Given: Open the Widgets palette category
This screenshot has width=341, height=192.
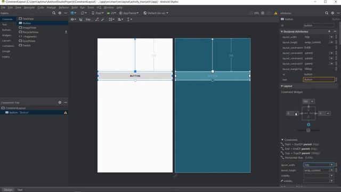Looking at the screenshot, I should click(x=9, y=35).
